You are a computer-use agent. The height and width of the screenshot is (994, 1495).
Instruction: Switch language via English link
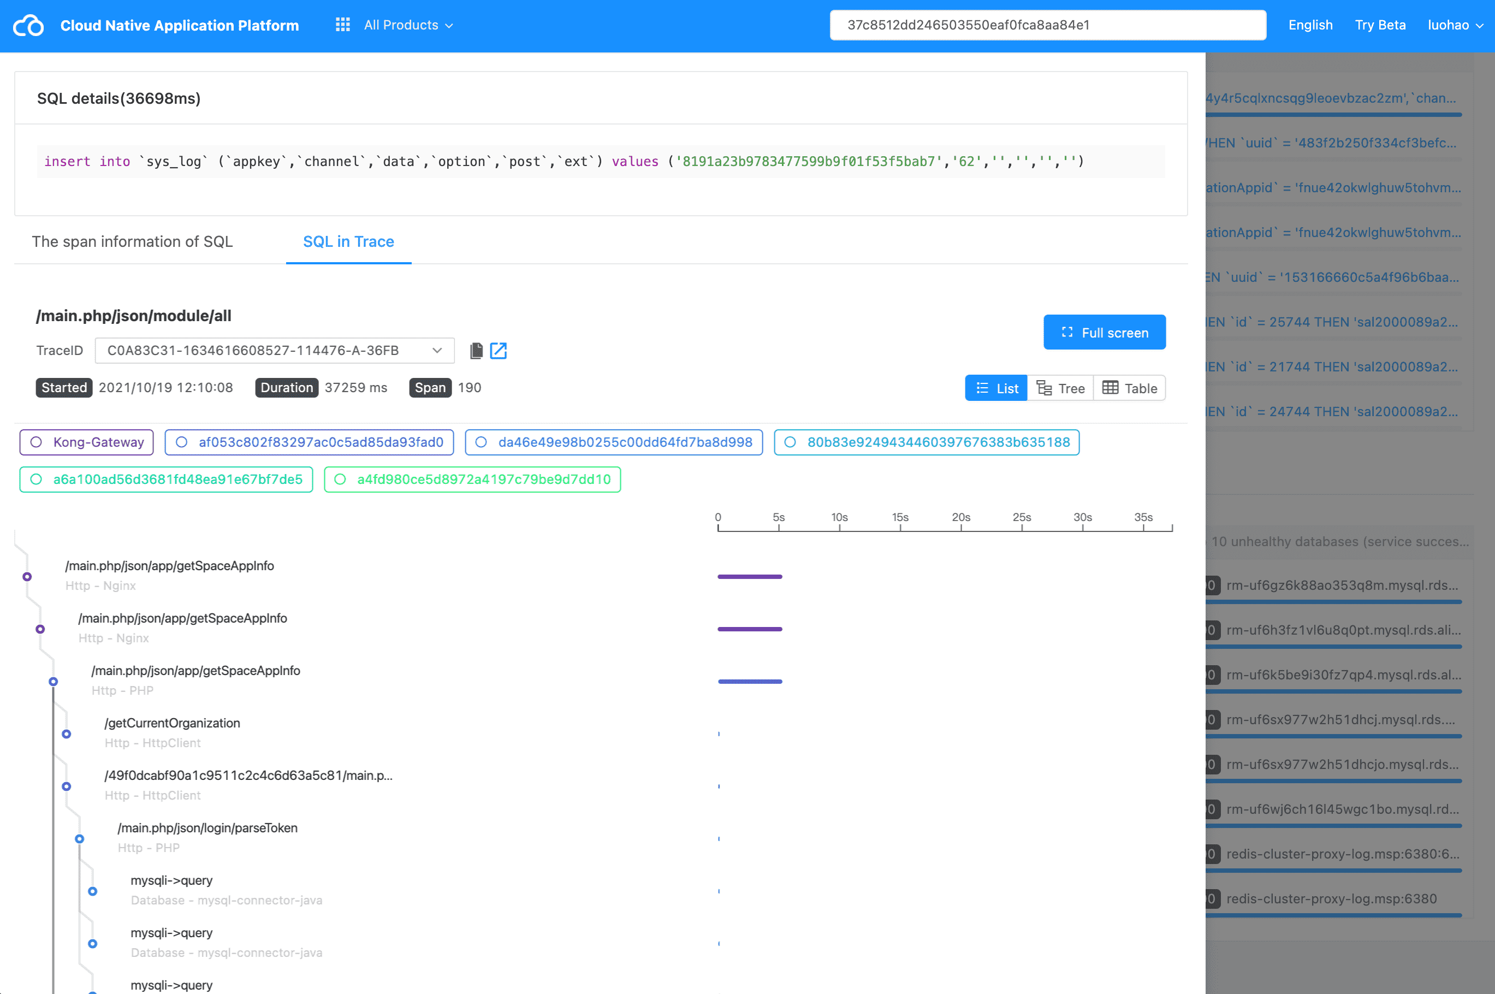coord(1310,25)
